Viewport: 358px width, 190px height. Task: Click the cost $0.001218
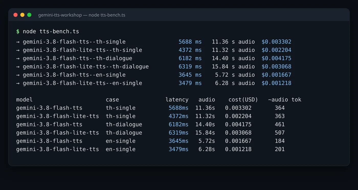point(276,83)
